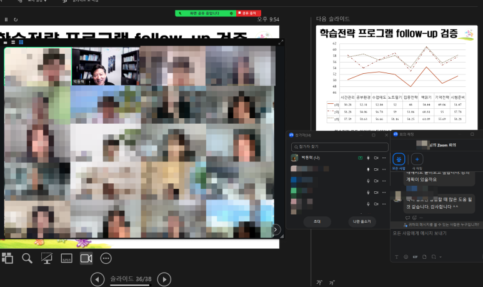Minimize video panel to smallest view

(x=5, y=43)
